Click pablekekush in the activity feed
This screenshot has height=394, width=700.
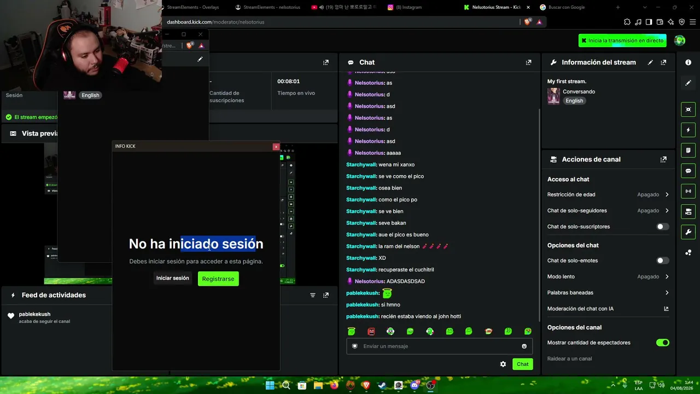(34, 314)
